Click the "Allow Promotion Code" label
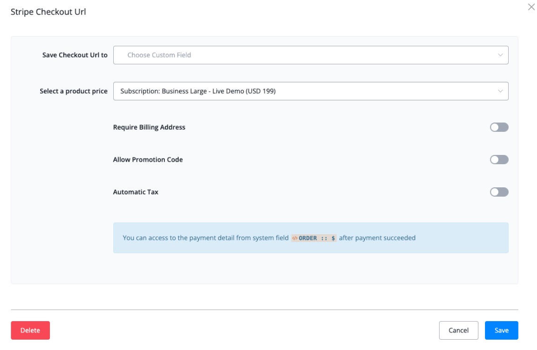Image resolution: width=537 pixels, height=350 pixels. [148, 160]
